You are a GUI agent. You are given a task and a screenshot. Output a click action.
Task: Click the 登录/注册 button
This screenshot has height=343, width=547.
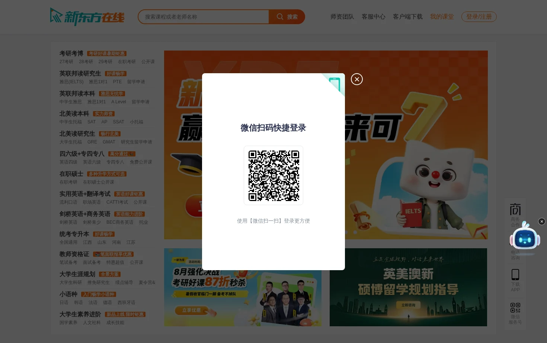(x=479, y=17)
